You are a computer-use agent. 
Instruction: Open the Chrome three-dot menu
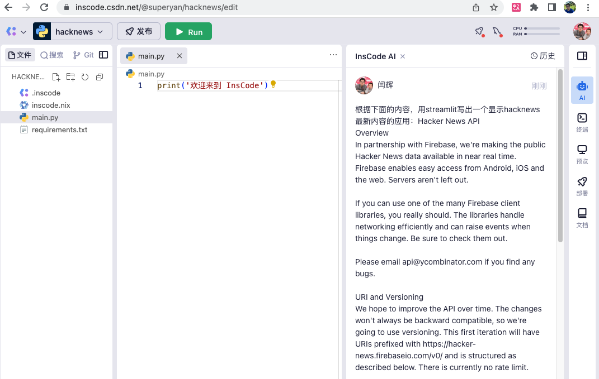pyautogui.click(x=588, y=7)
